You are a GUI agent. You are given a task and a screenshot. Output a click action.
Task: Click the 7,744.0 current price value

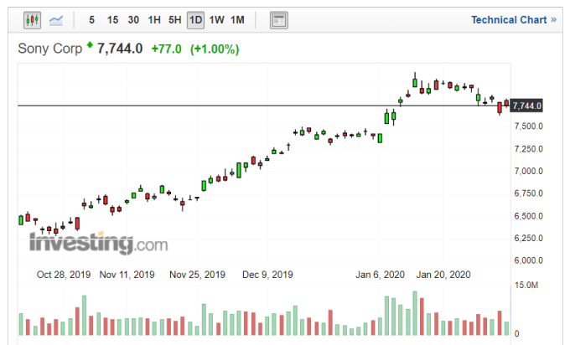(x=120, y=49)
